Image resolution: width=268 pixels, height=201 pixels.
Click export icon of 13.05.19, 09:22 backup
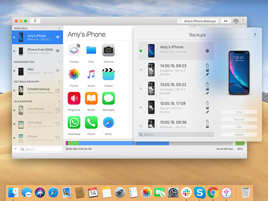tap(207, 84)
